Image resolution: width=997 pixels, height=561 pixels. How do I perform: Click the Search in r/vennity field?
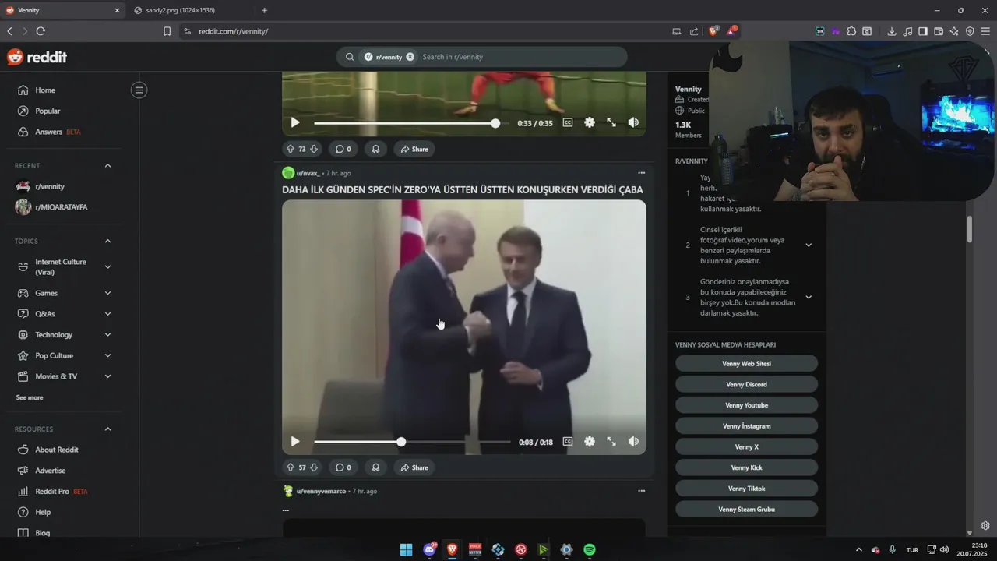[x=520, y=57]
